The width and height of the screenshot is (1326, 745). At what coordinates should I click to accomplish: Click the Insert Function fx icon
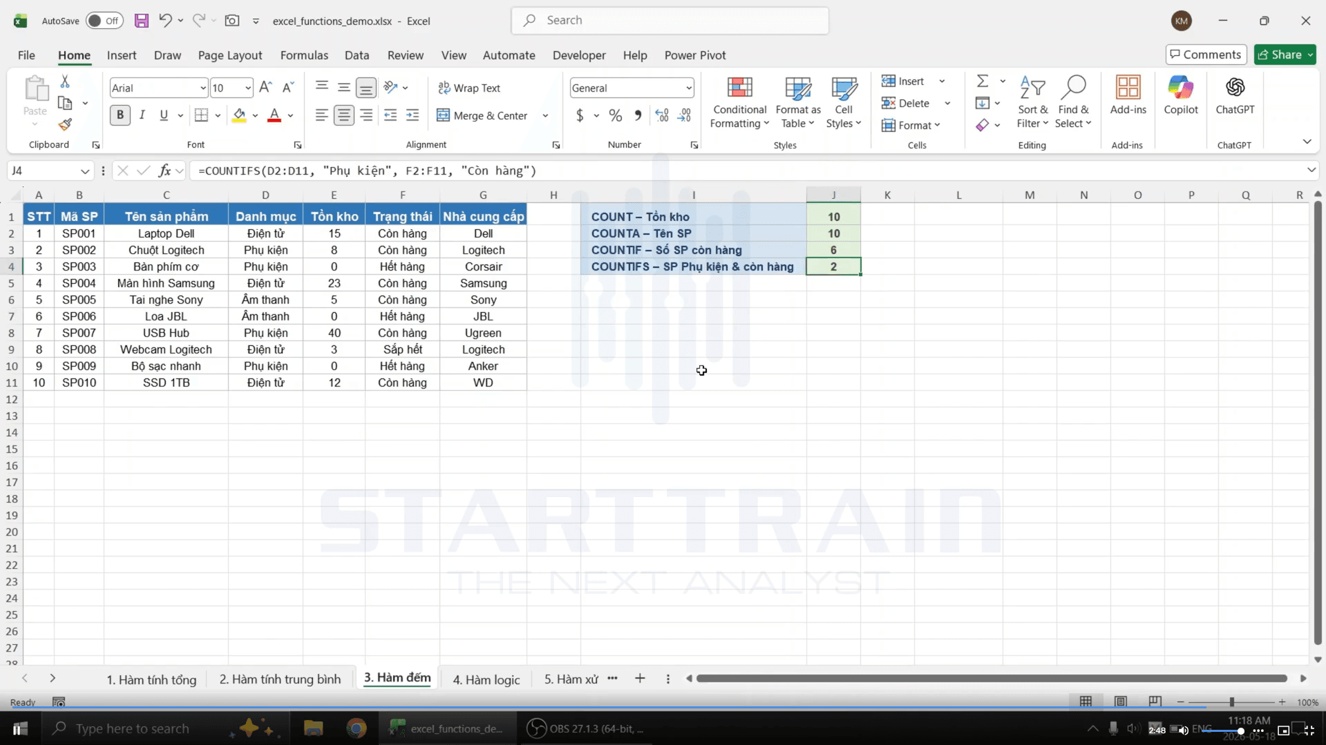point(164,171)
